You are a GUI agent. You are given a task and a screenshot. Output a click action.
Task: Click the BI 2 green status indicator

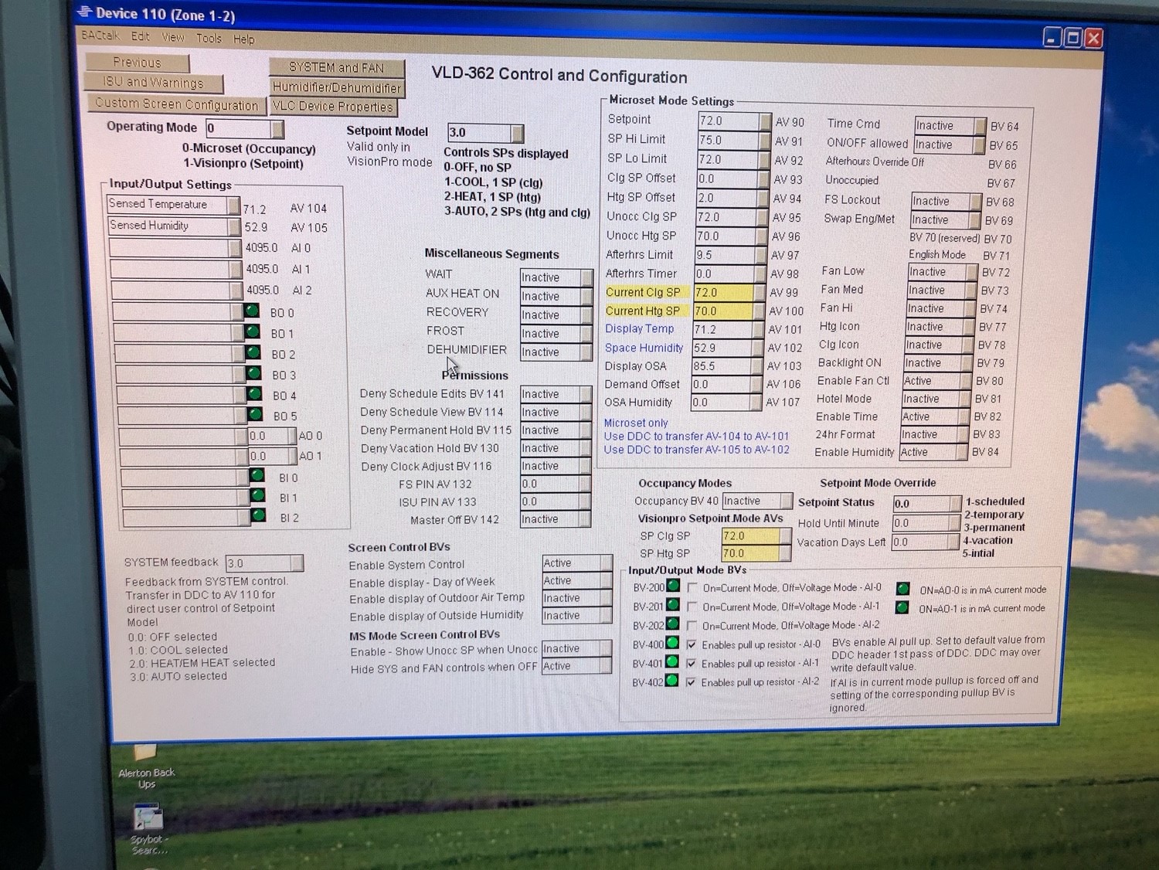tap(258, 515)
